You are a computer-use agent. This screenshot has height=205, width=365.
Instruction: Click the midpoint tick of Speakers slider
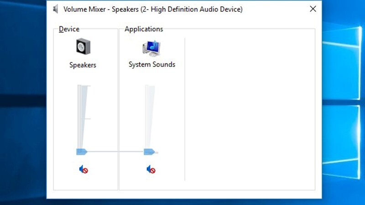coord(88,119)
